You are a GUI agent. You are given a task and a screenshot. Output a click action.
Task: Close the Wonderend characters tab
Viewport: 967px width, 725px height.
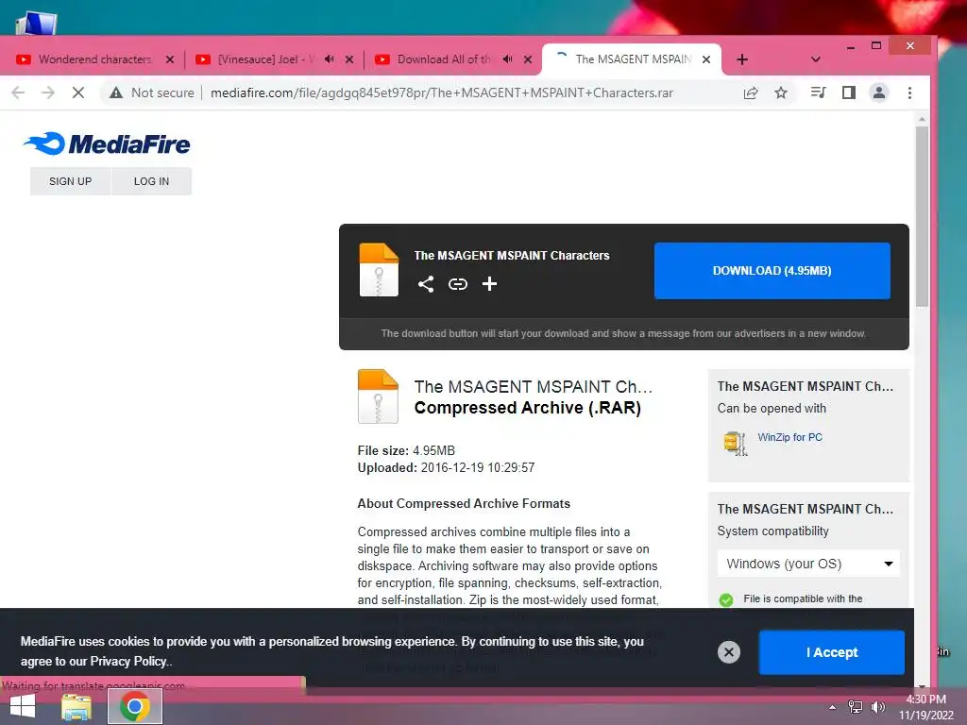(170, 59)
